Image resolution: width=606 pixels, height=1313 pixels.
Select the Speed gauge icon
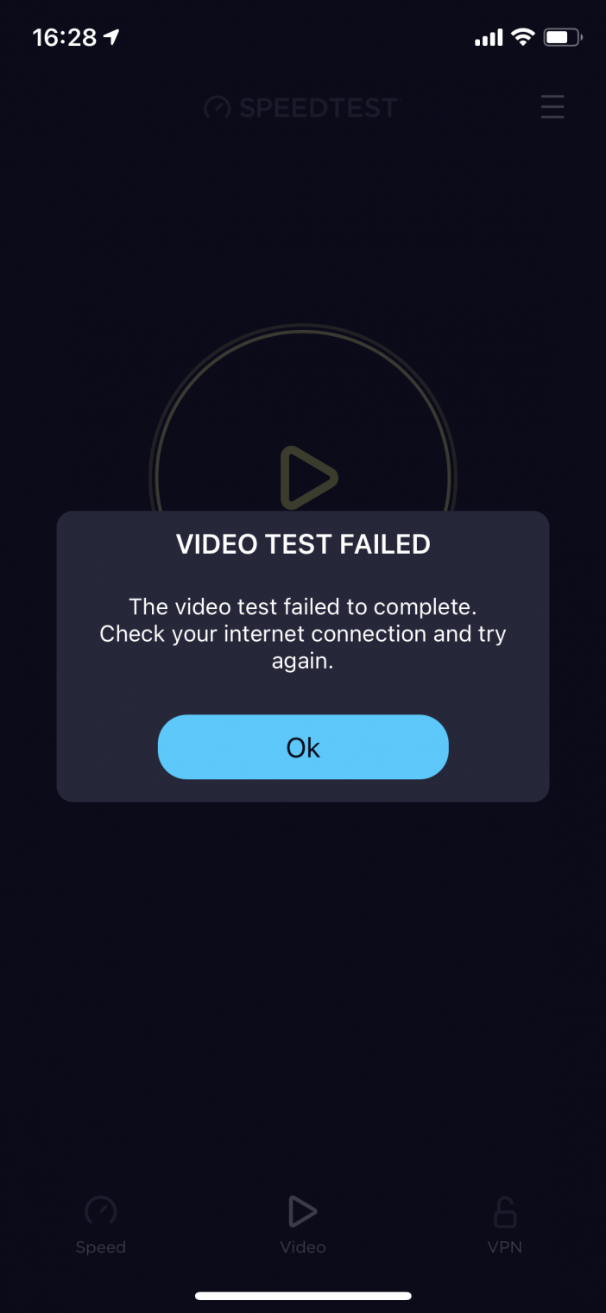[x=101, y=1211]
